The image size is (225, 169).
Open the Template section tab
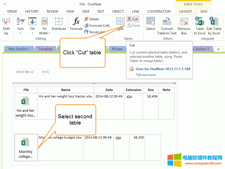coord(45,49)
